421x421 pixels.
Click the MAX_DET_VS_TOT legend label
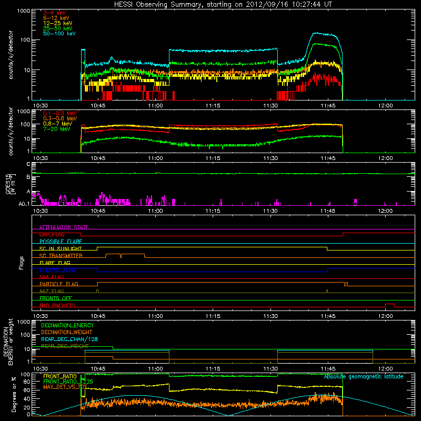(65, 387)
